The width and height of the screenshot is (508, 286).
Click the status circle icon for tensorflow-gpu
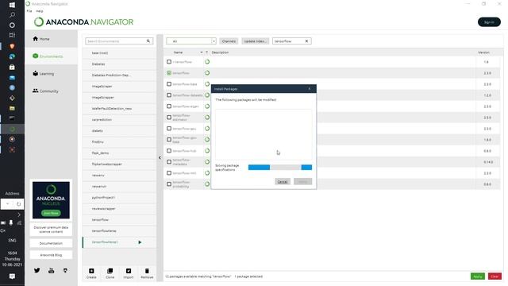click(x=207, y=129)
